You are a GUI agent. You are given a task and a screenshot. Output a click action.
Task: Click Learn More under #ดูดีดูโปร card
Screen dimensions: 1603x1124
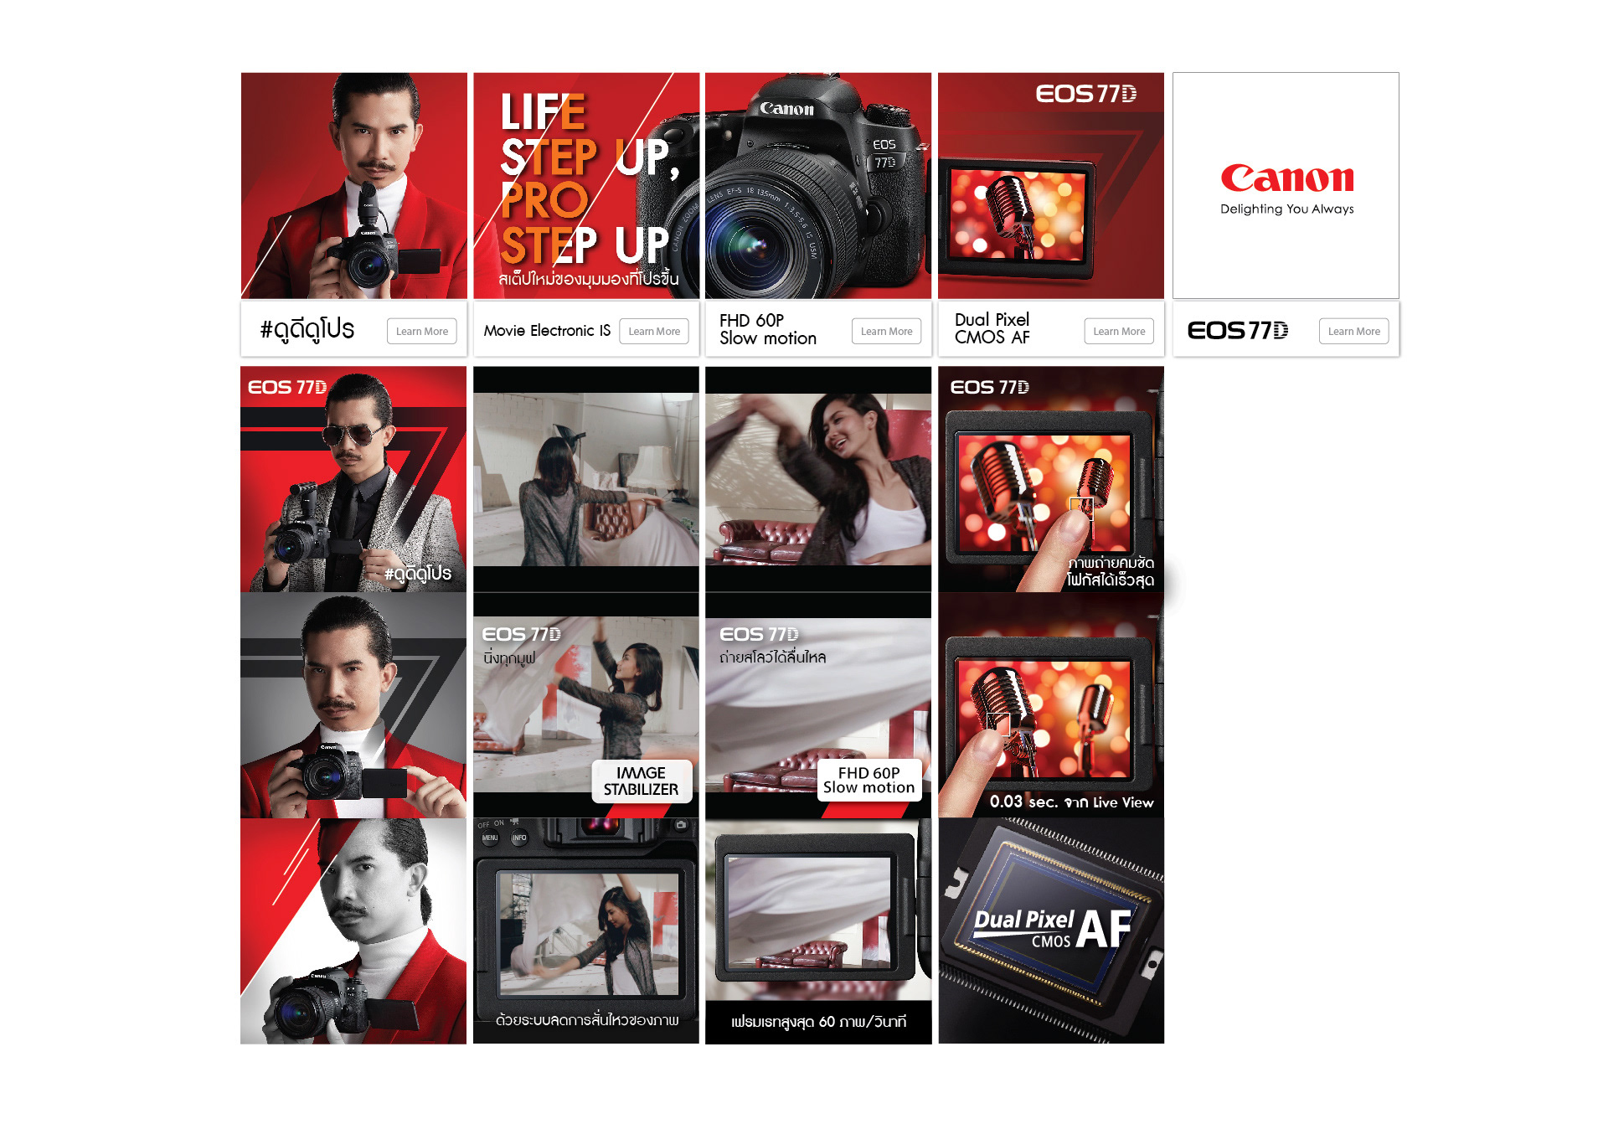click(422, 331)
